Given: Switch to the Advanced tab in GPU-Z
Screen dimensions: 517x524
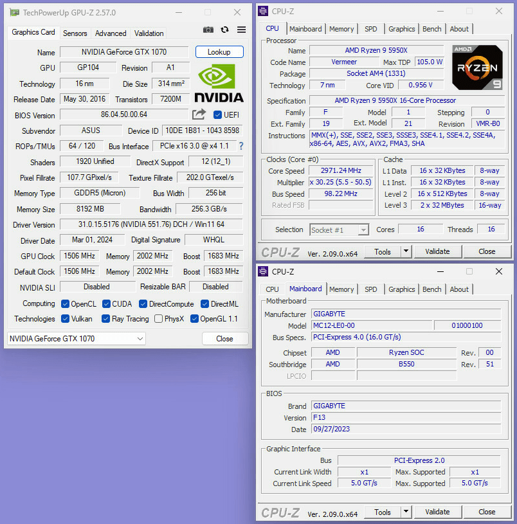Looking at the screenshot, I should pos(111,33).
